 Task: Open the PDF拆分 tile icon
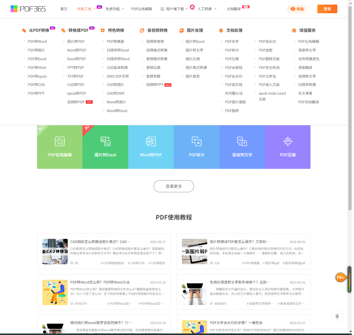[196, 141]
